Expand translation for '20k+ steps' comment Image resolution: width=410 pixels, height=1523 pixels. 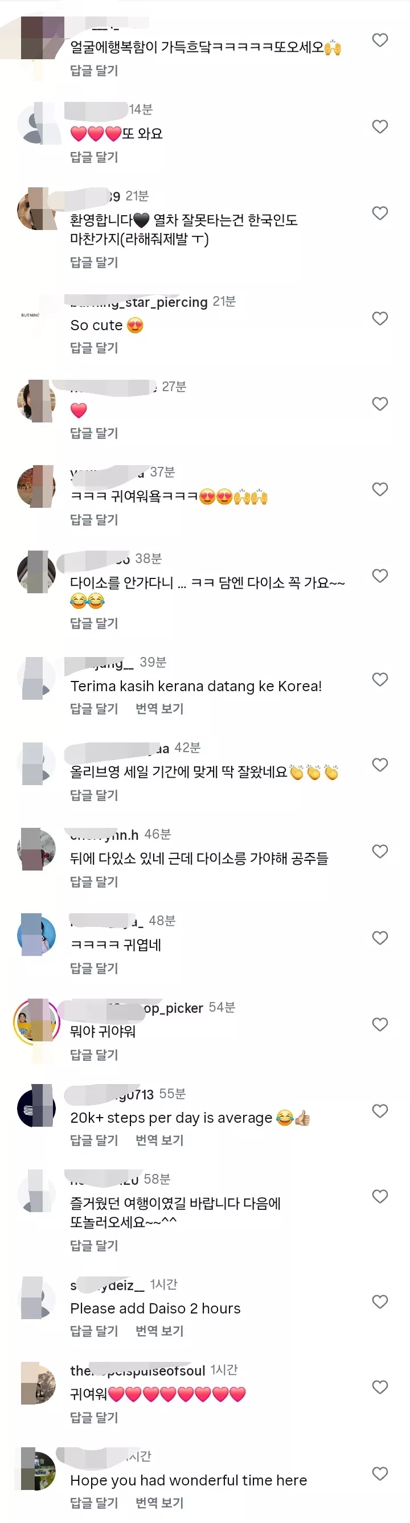point(159,1140)
